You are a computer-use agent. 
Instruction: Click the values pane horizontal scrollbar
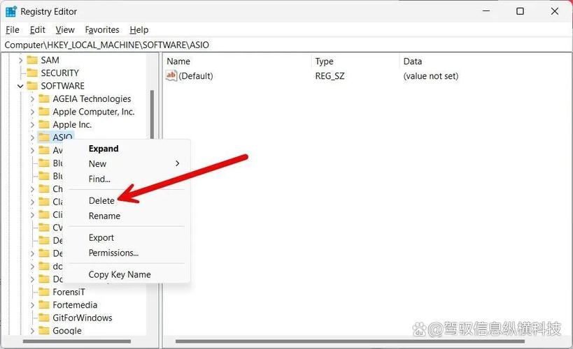350,341
